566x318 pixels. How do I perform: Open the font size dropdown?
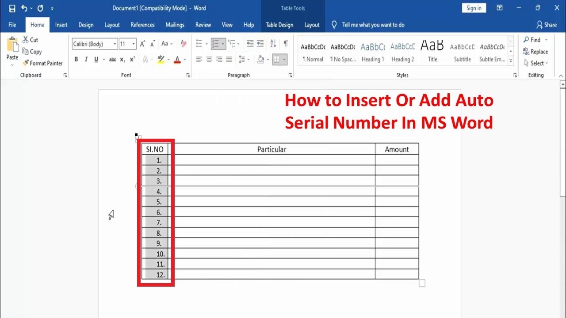(134, 44)
